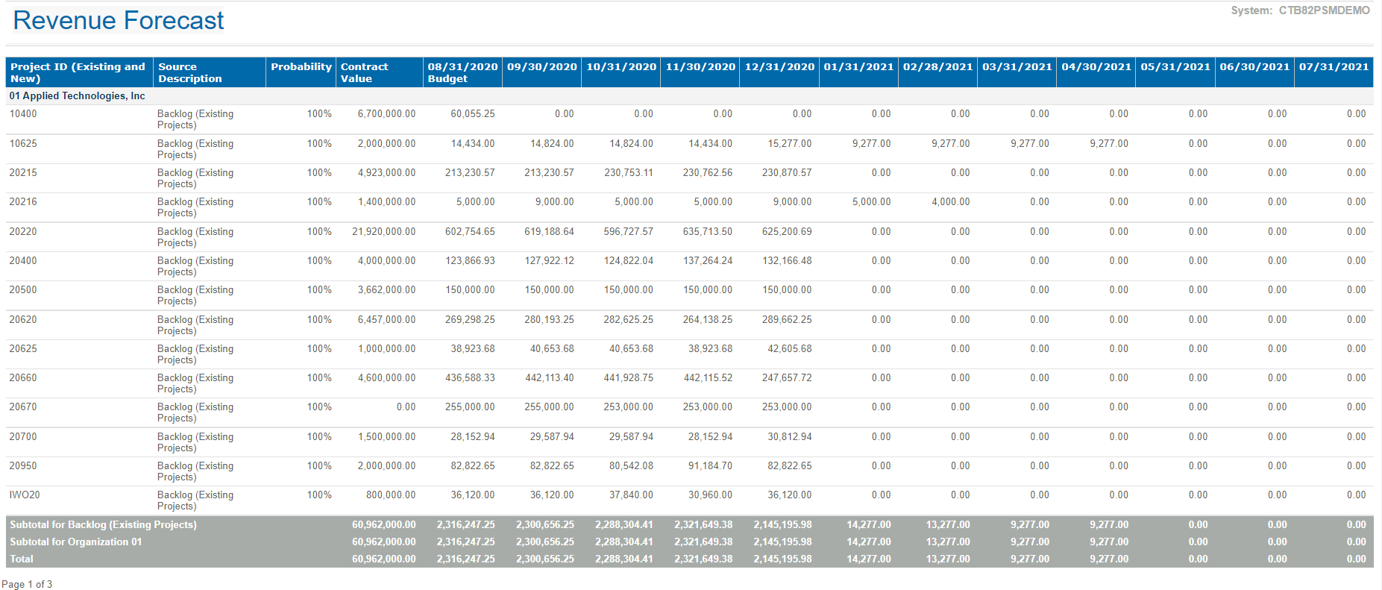Select the 6,700,000.00 contract value cell
Image resolution: width=1382 pixels, height=590 pixels.
click(386, 114)
